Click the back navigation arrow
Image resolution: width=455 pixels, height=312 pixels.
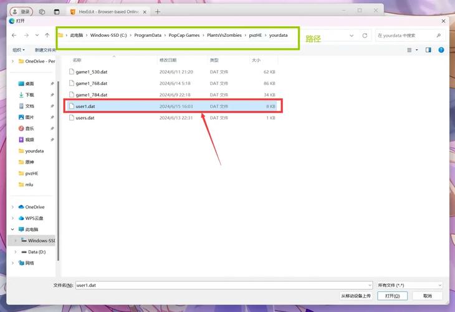(14, 35)
